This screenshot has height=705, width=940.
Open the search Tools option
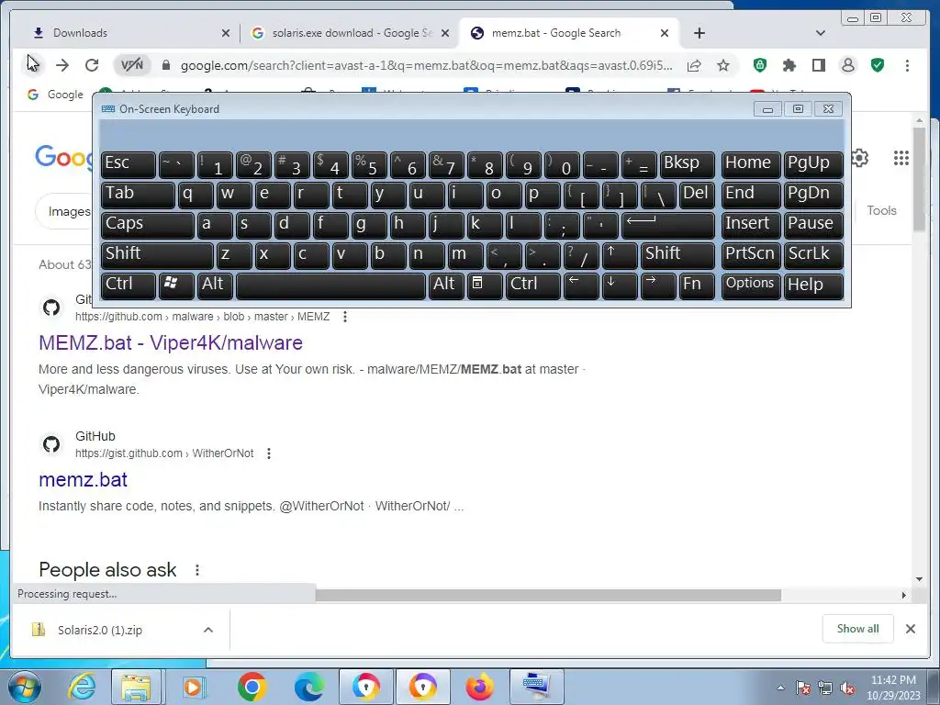pos(881,210)
